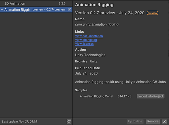Click the installed checkmark on Animation Rigging
This screenshot has height=125, width=169.
point(70,10)
